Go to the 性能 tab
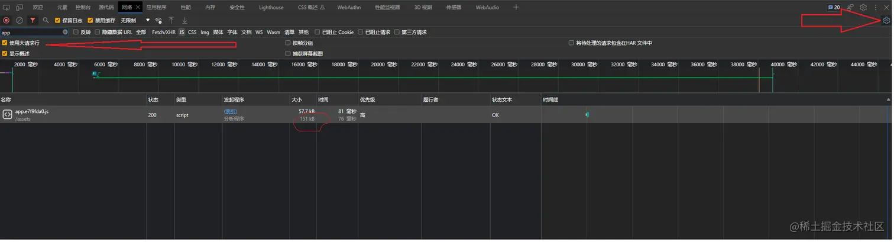The width and height of the screenshot is (894, 242). [x=186, y=7]
